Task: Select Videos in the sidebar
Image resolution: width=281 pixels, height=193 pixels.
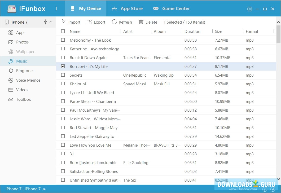Action: click(23, 90)
